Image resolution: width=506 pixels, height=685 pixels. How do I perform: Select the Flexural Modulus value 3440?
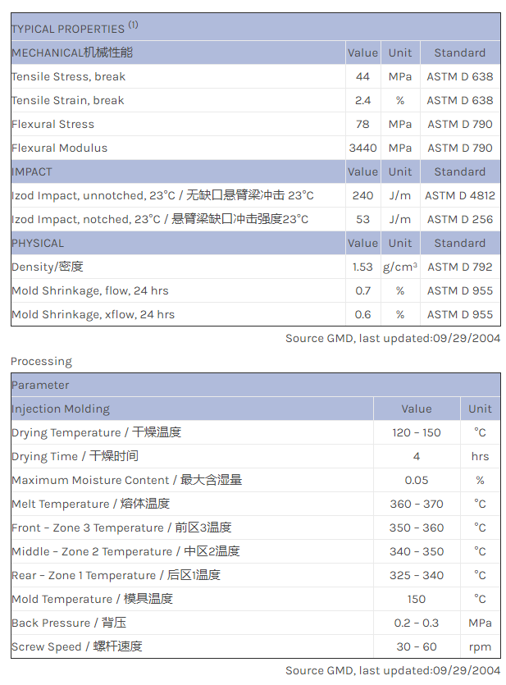pos(362,148)
